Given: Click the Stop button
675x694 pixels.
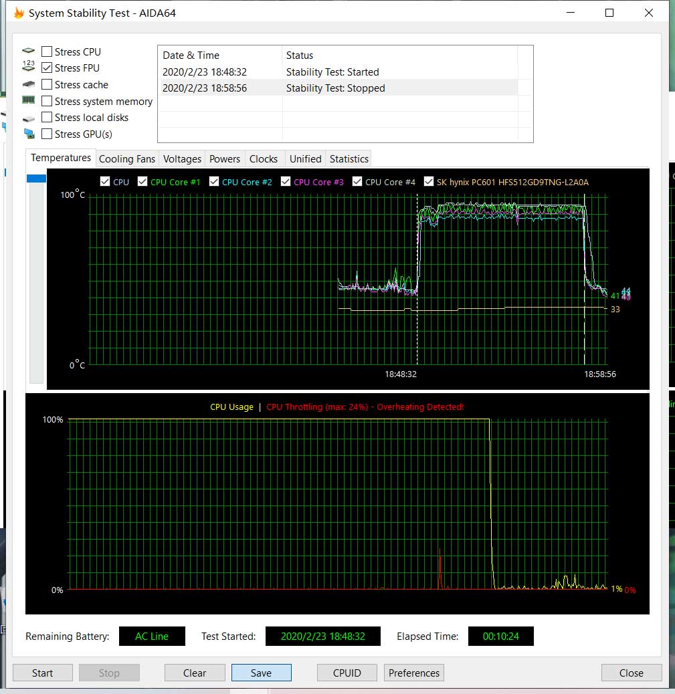Looking at the screenshot, I should click(x=109, y=673).
